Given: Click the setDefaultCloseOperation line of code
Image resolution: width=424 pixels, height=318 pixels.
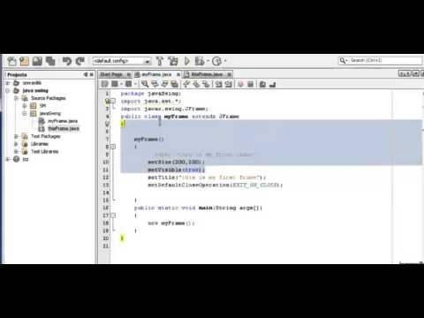Looking at the screenshot, I should tap(215, 185).
